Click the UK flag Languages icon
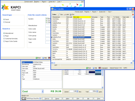135x101 pixels. (x=100, y=68)
